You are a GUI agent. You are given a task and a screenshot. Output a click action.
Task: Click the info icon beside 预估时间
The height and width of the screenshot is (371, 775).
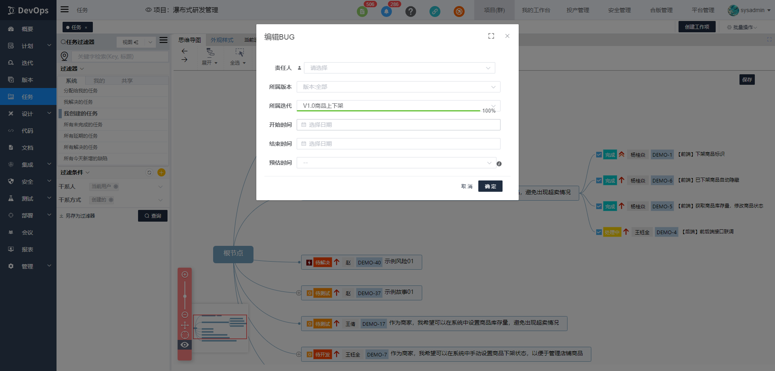(x=499, y=164)
